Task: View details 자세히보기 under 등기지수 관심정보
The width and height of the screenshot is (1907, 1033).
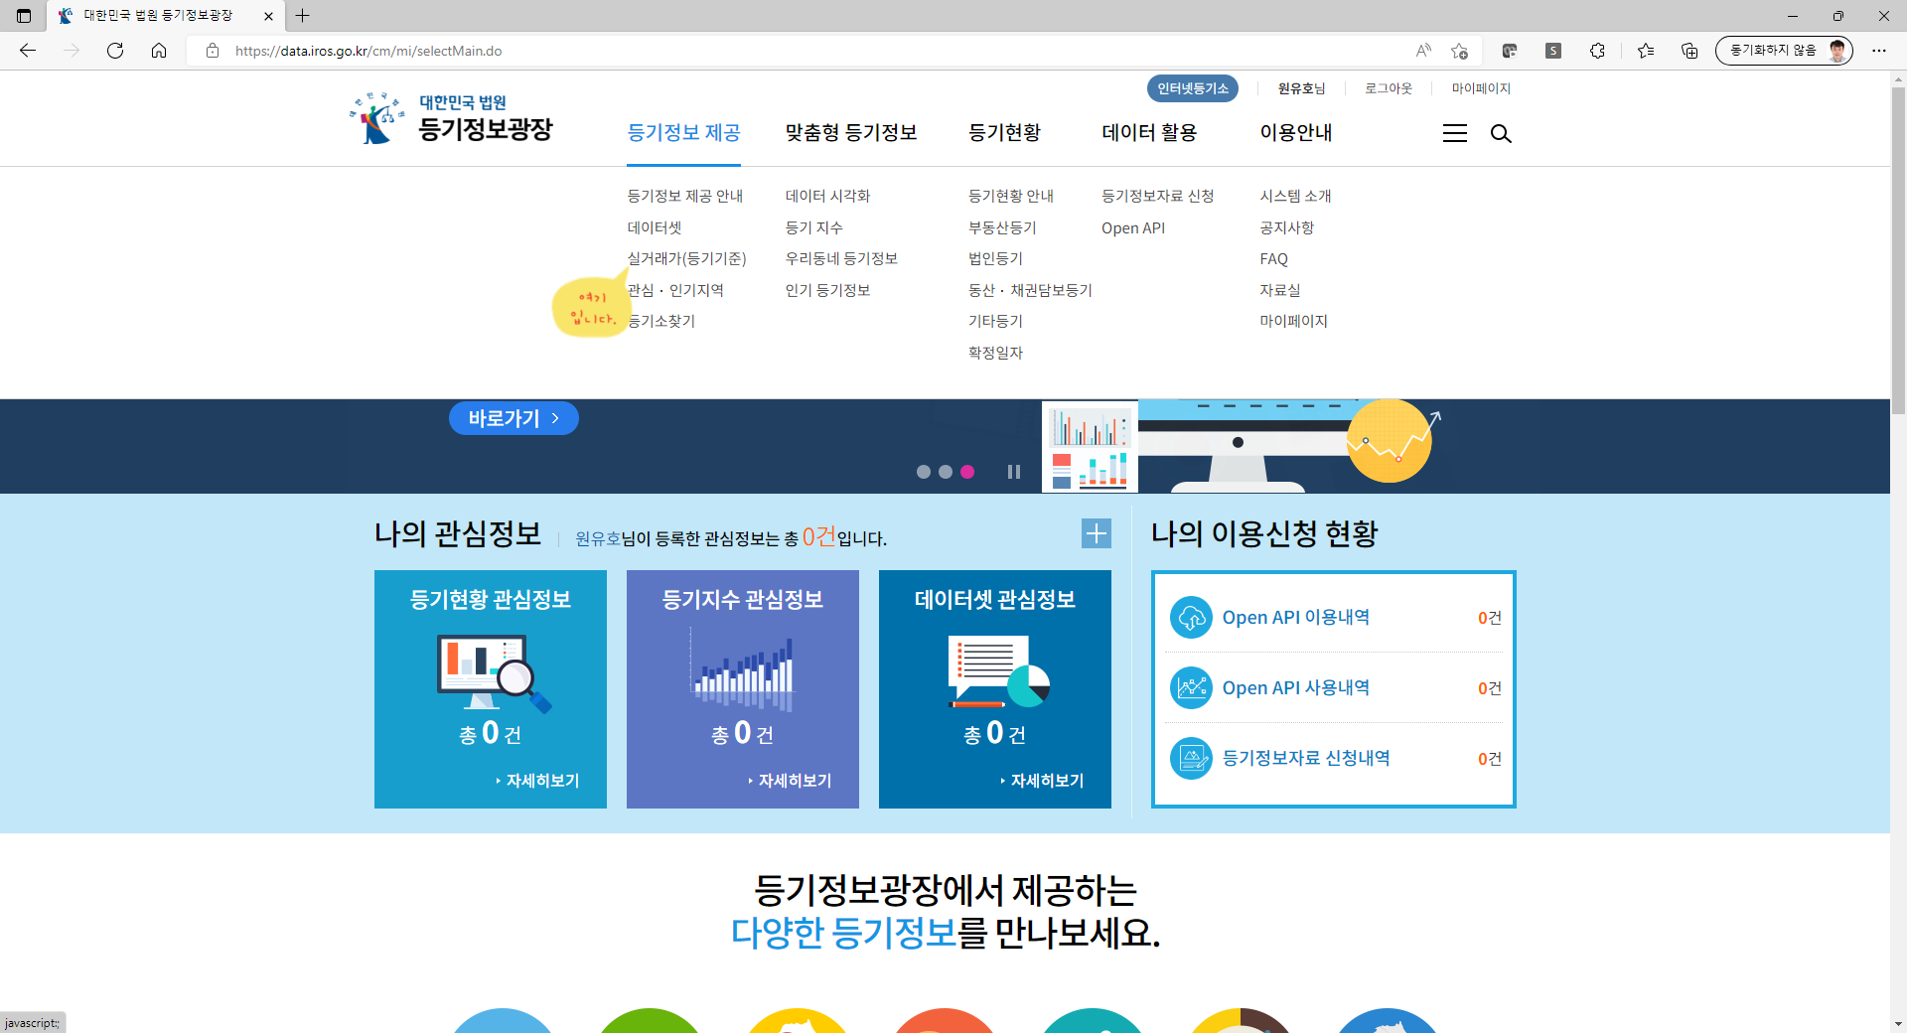Action: pyautogui.click(x=790, y=781)
